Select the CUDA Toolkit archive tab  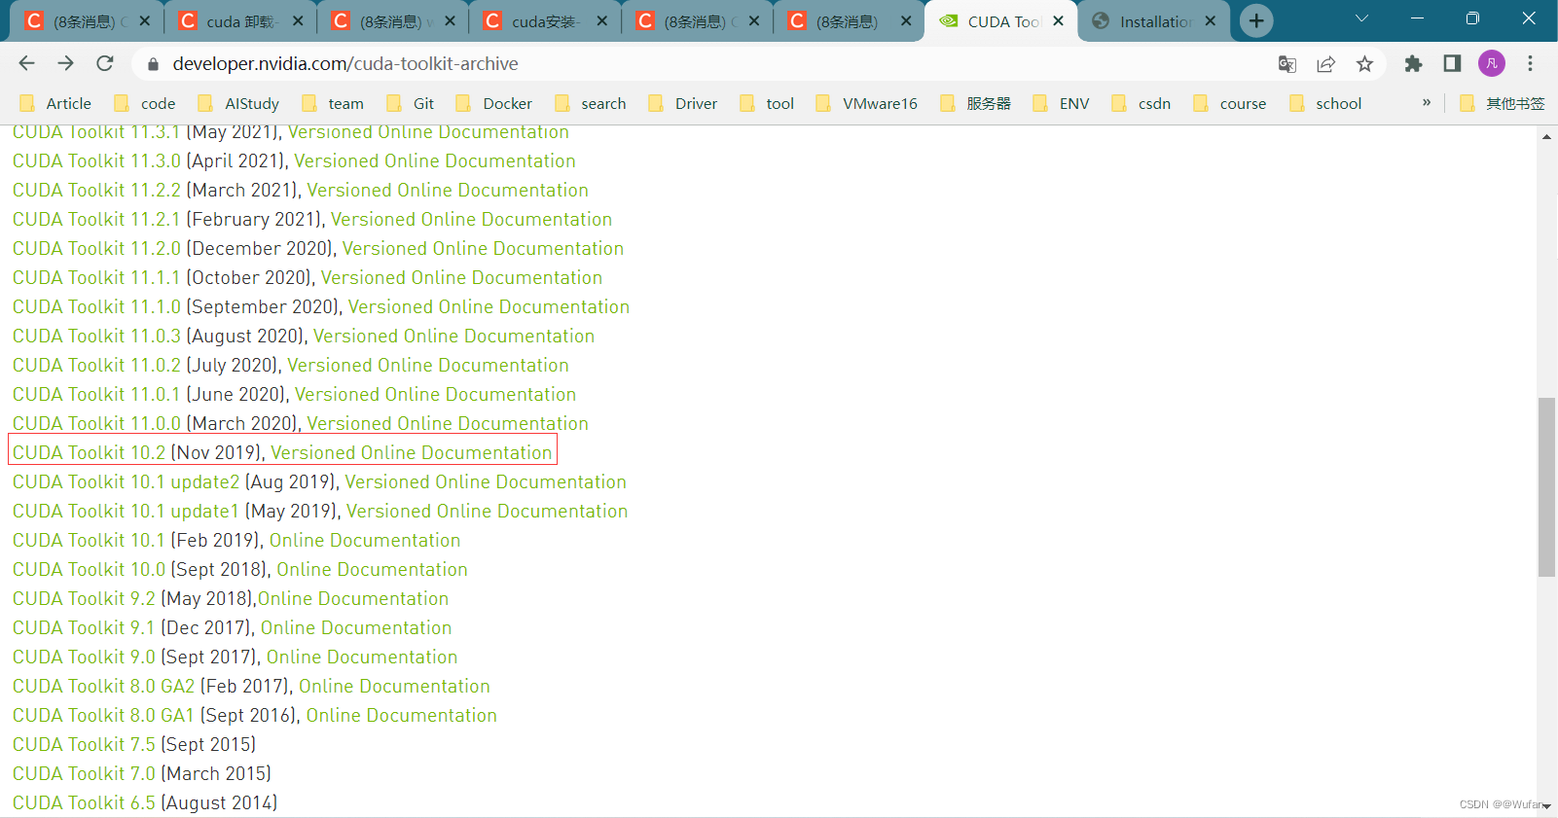[x=1002, y=20]
